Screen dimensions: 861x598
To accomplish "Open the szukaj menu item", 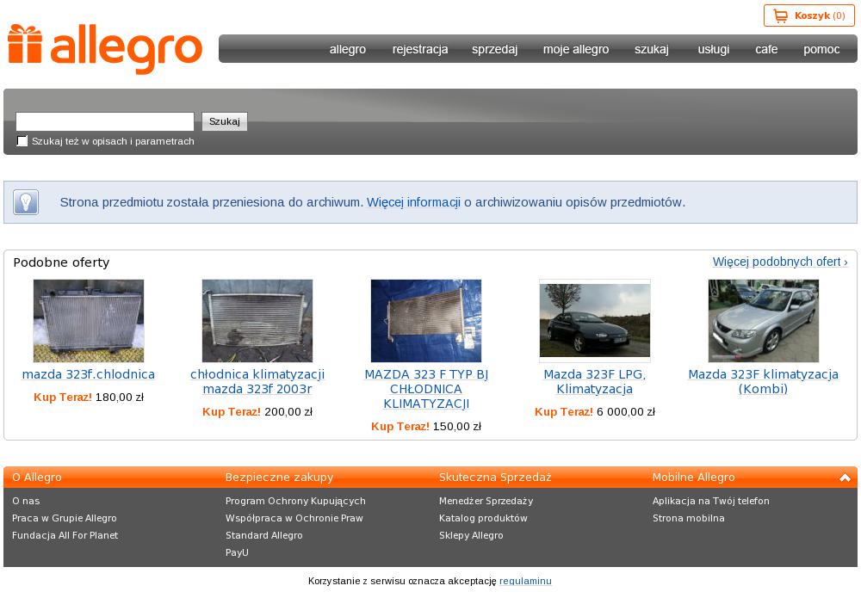I will coord(652,49).
